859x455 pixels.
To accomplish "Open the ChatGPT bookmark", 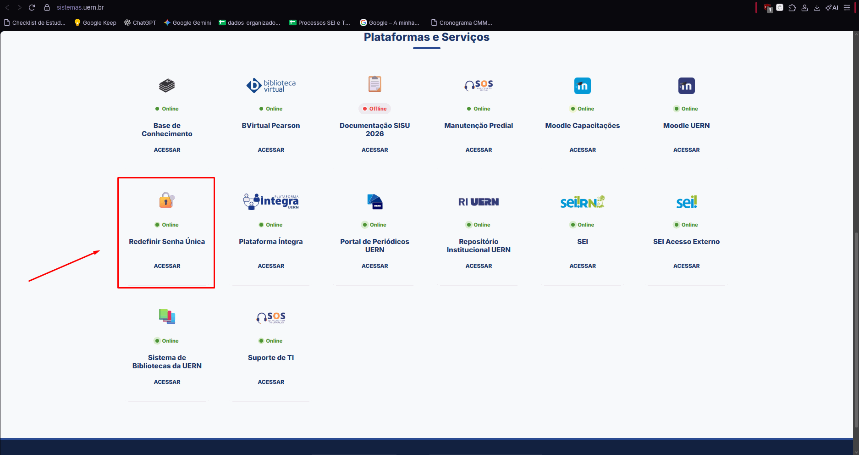I will coord(140,22).
